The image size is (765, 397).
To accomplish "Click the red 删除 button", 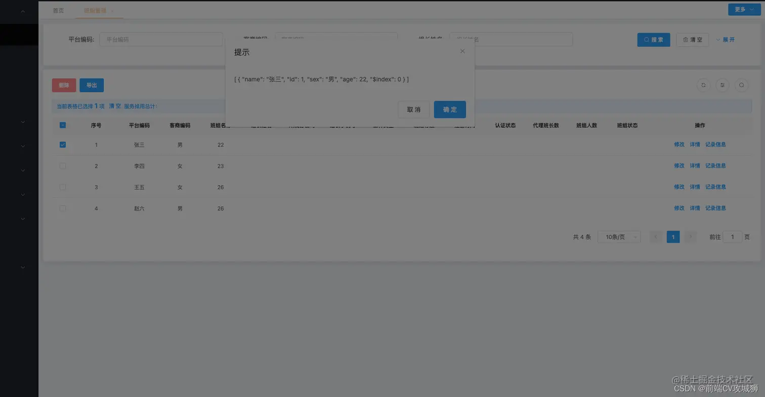I will 64,85.
